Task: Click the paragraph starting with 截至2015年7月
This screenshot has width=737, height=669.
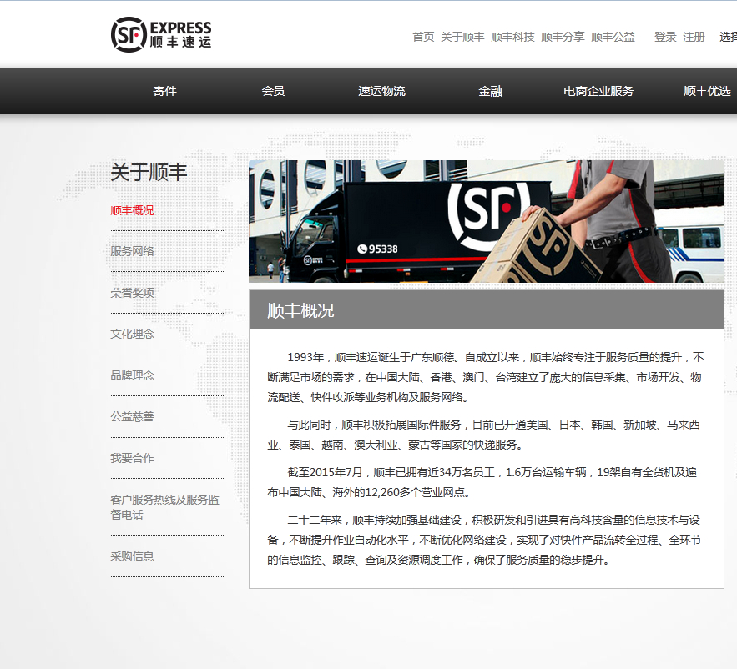Action: pos(482,482)
